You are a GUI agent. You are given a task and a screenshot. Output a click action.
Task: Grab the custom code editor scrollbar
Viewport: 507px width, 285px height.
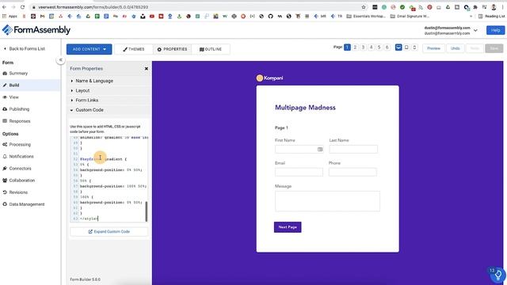click(147, 211)
